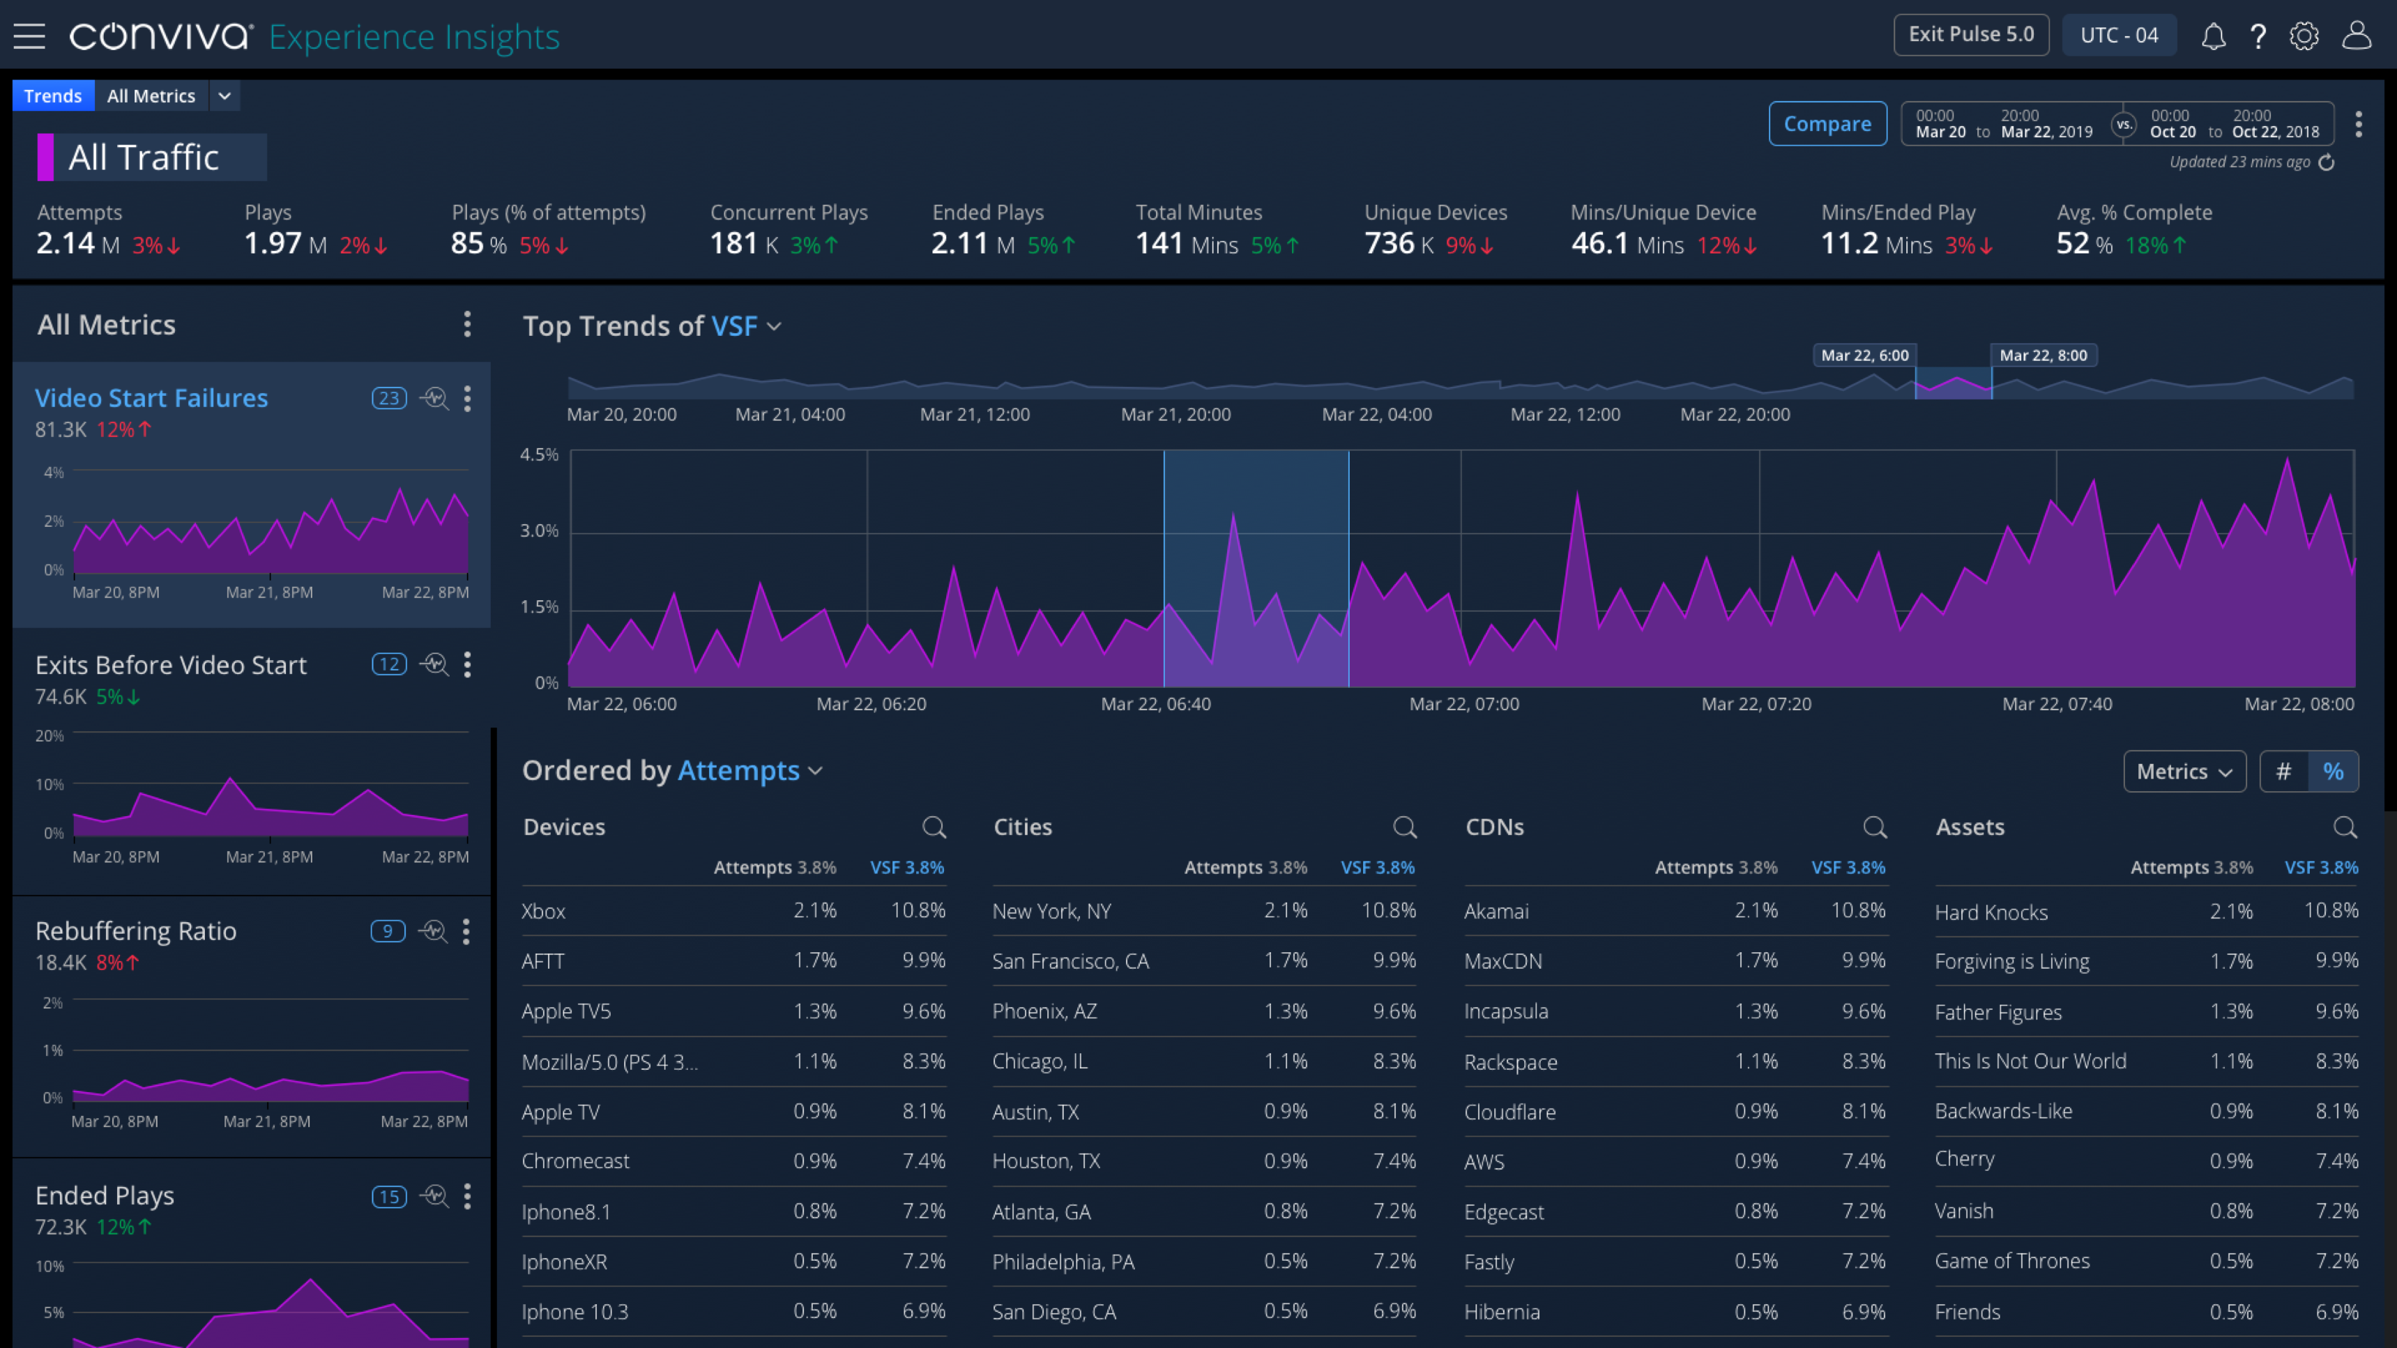Image resolution: width=2397 pixels, height=1348 pixels.
Task: Open the hamburger navigation menu
Action: click(x=30, y=36)
